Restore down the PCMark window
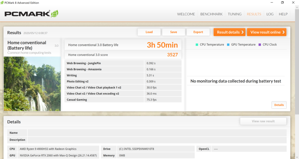 click(282, 2)
